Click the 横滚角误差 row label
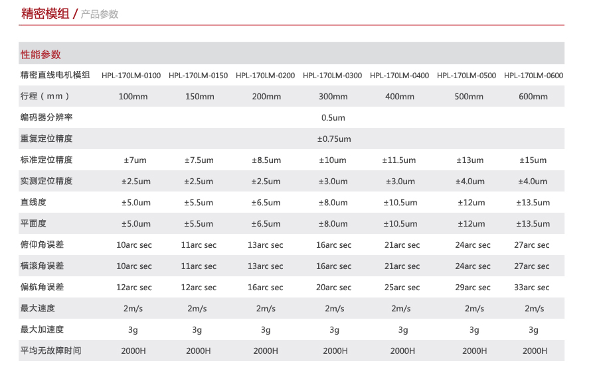The height and width of the screenshot is (379, 597). click(42, 266)
